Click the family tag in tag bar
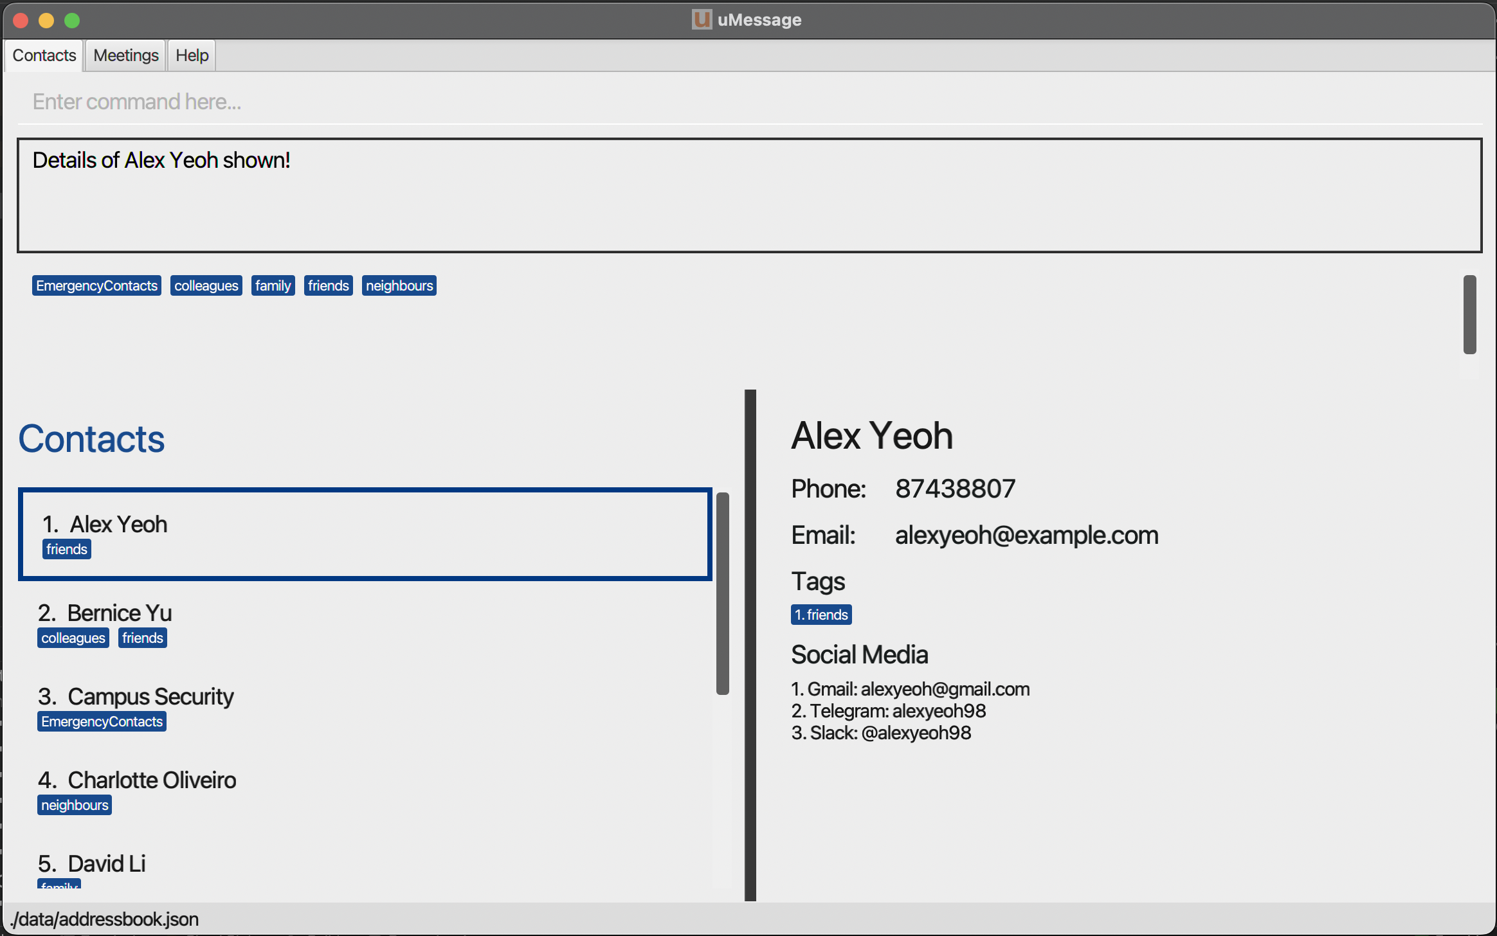 pyautogui.click(x=273, y=285)
